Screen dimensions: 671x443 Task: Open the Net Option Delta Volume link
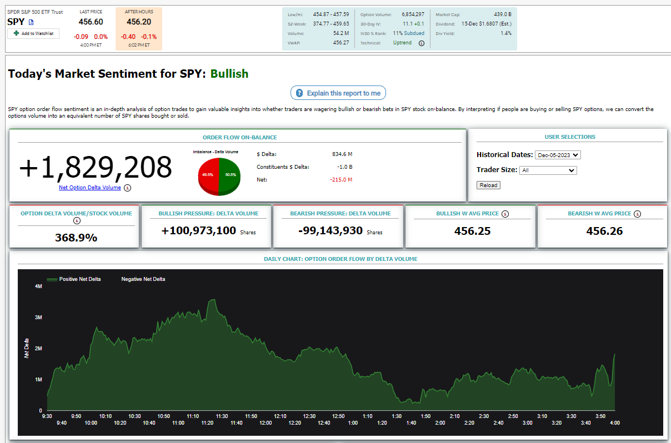89,188
